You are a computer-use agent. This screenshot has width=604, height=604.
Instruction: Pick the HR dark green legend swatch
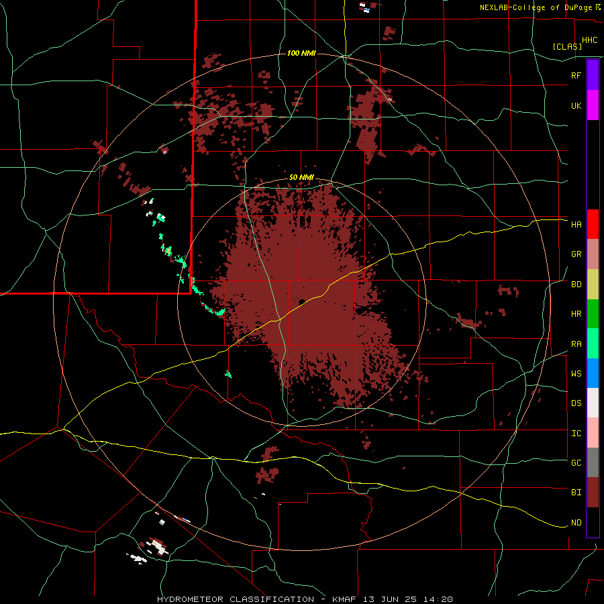593,314
